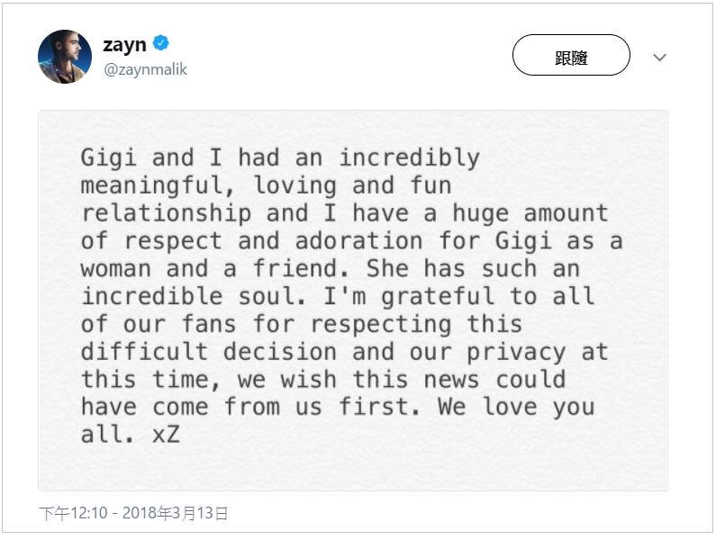The image size is (716, 540).
Task: Click "have come from us first" line
Action: pyautogui.click(x=251, y=408)
